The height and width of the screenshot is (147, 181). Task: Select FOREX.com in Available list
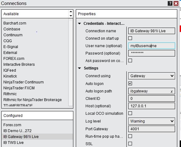coord(14,59)
